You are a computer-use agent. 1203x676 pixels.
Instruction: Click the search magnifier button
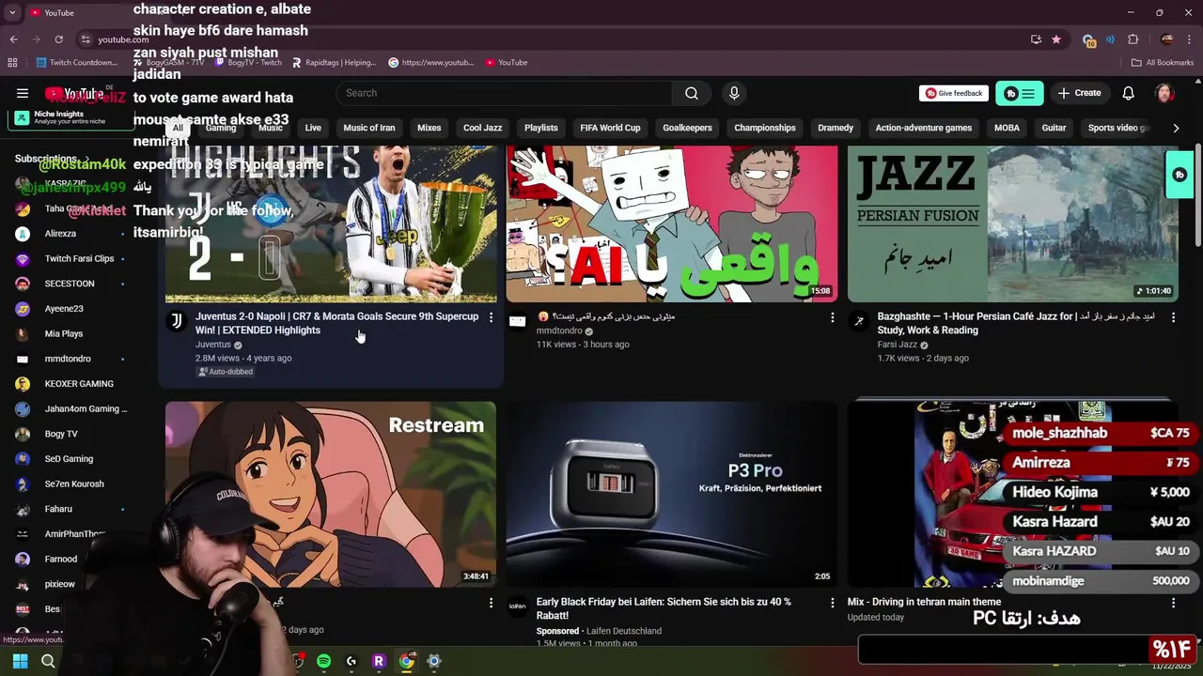(x=692, y=93)
